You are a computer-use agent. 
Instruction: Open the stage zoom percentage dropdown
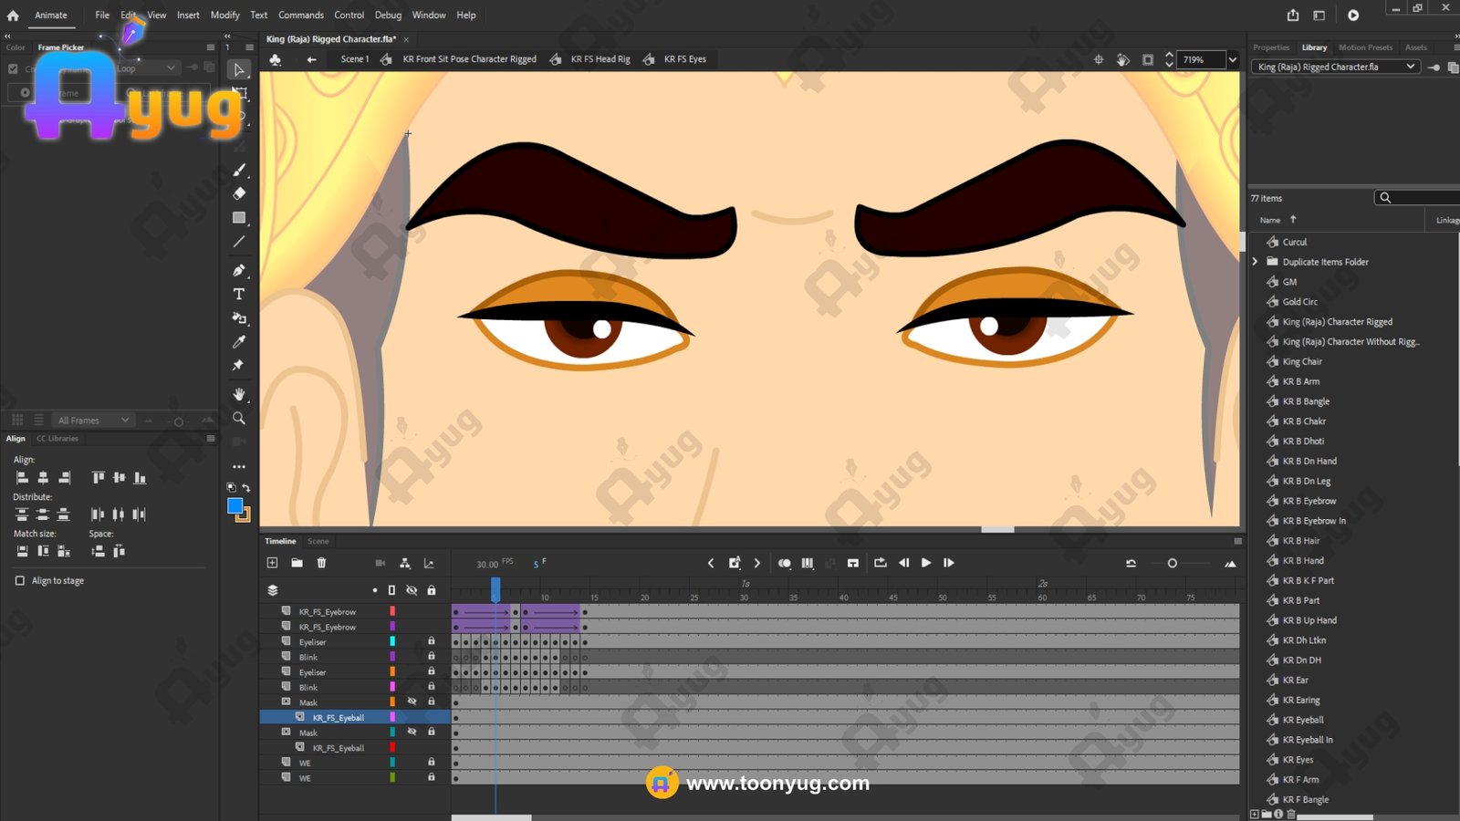[1233, 60]
